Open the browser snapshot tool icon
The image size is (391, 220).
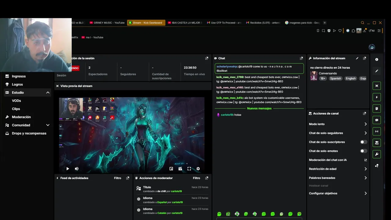323,31
